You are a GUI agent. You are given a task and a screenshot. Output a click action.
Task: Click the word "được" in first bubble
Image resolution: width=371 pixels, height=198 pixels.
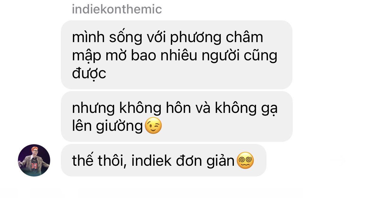coord(89,73)
